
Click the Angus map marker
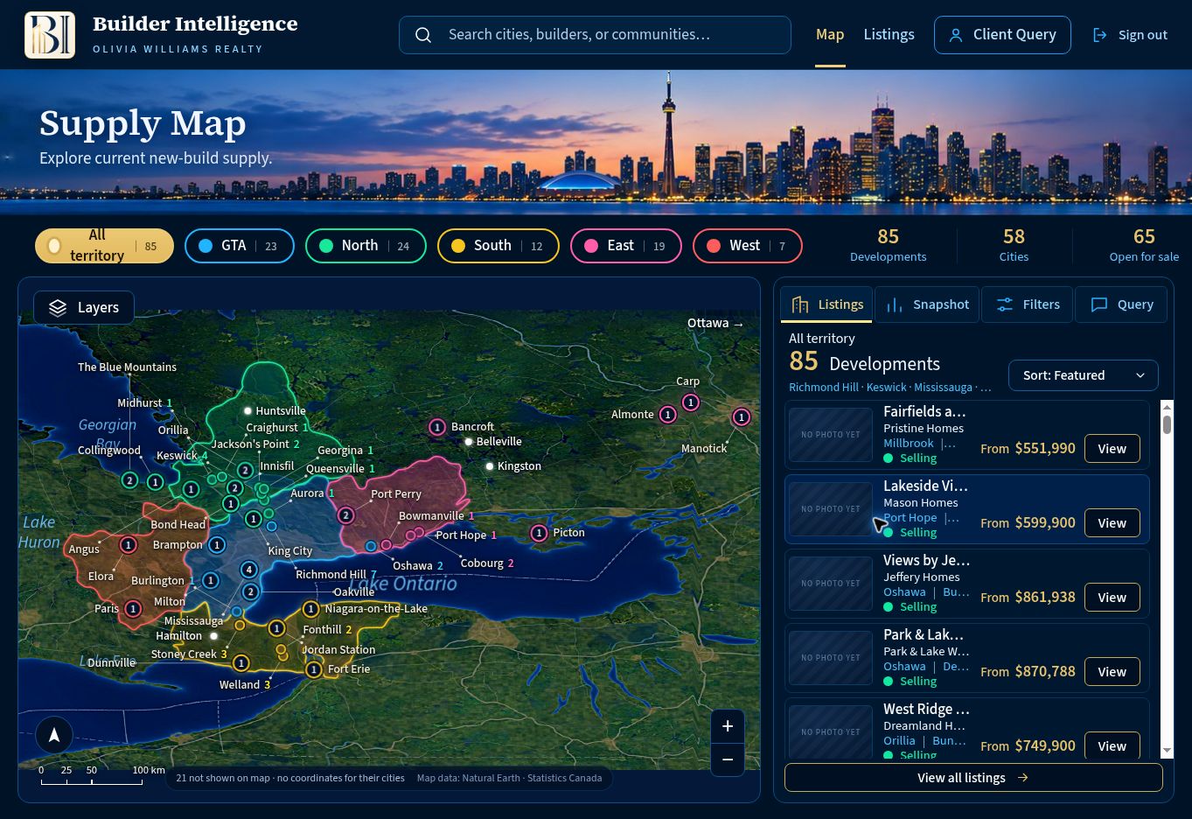tap(129, 545)
